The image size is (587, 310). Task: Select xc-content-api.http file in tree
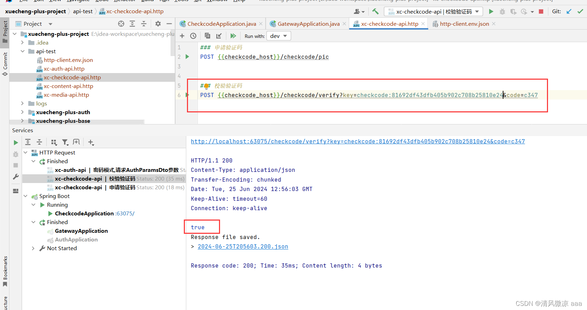click(x=68, y=86)
